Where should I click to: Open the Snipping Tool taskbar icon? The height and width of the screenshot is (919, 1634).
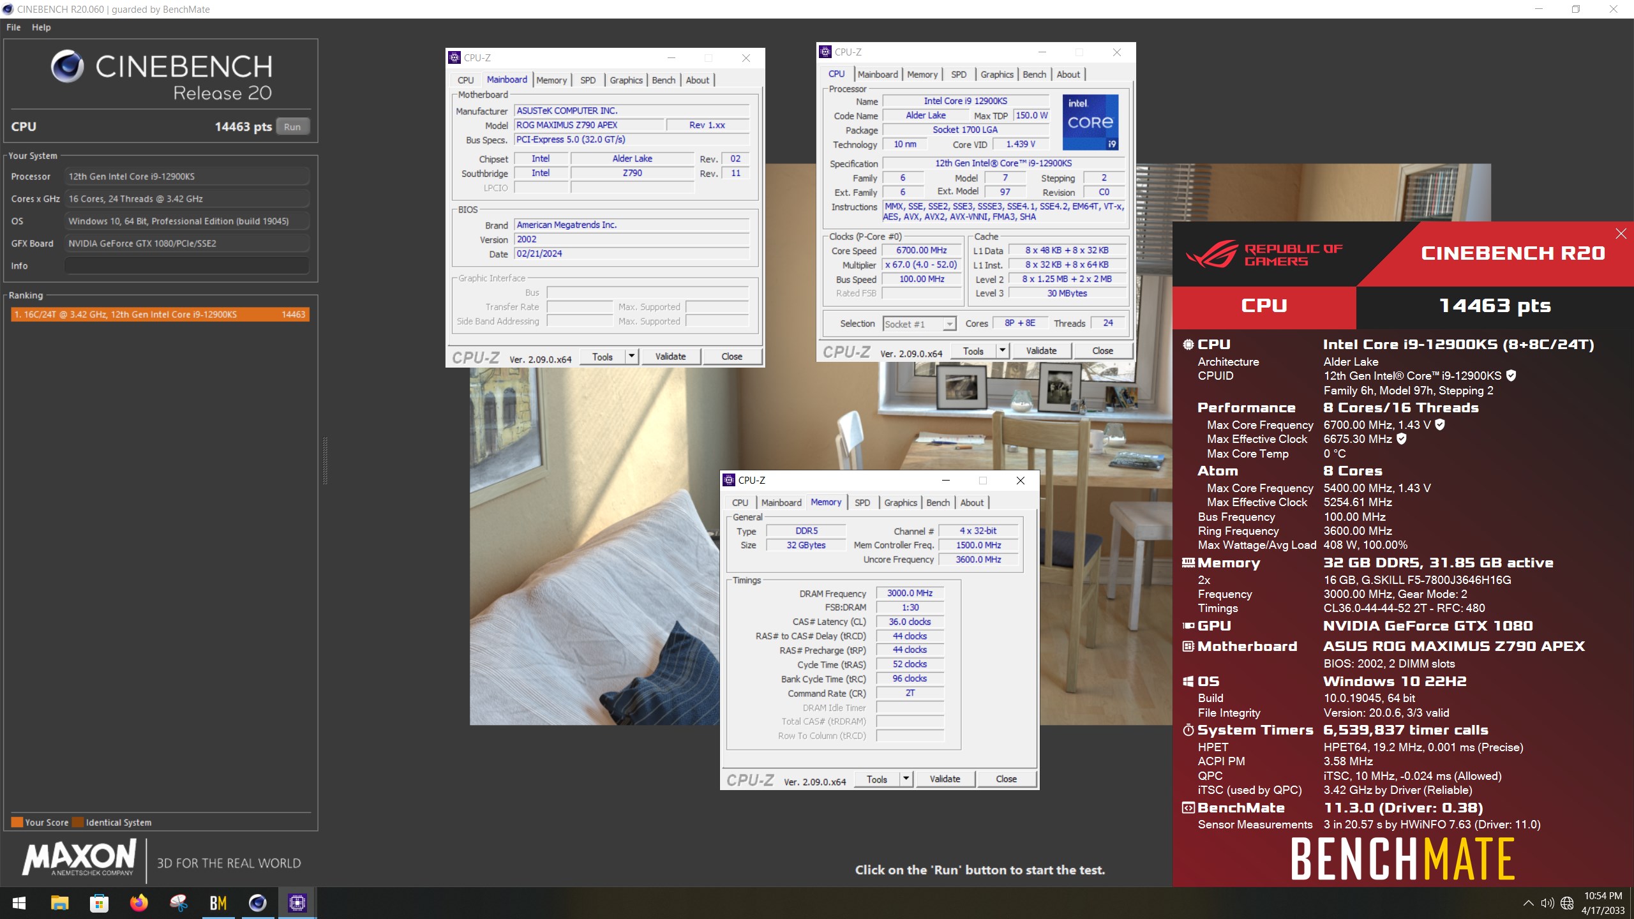pyautogui.click(x=178, y=903)
